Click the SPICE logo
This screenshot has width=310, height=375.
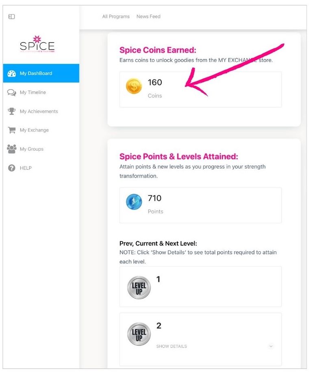tap(37, 44)
